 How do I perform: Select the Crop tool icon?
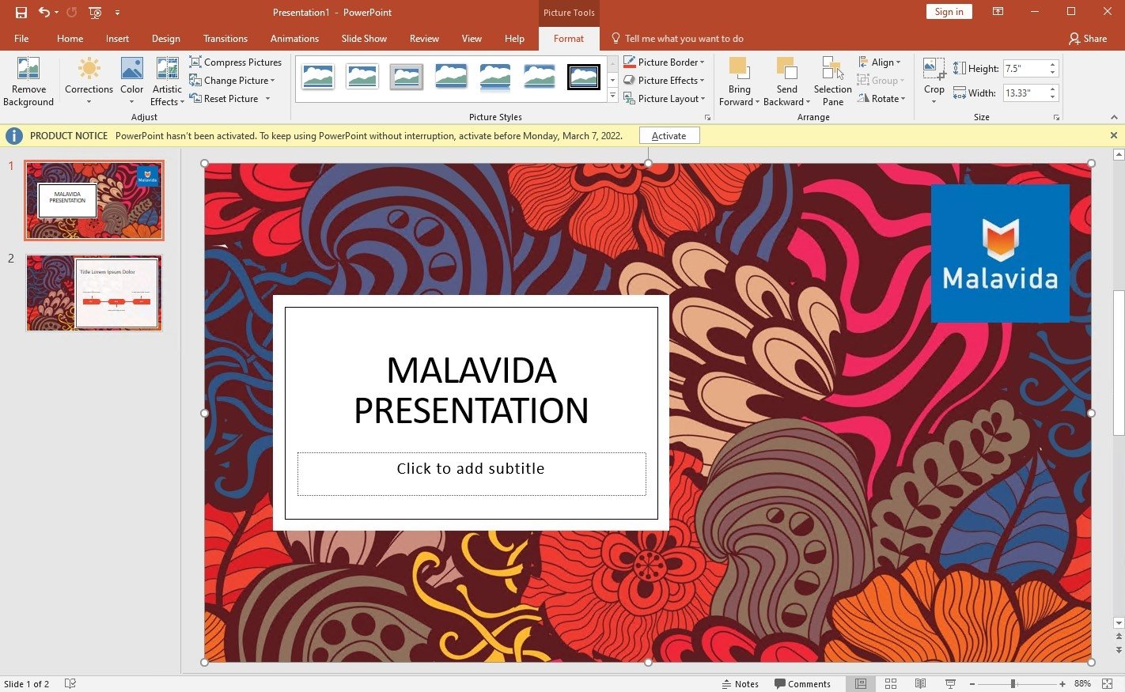click(934, 70)
